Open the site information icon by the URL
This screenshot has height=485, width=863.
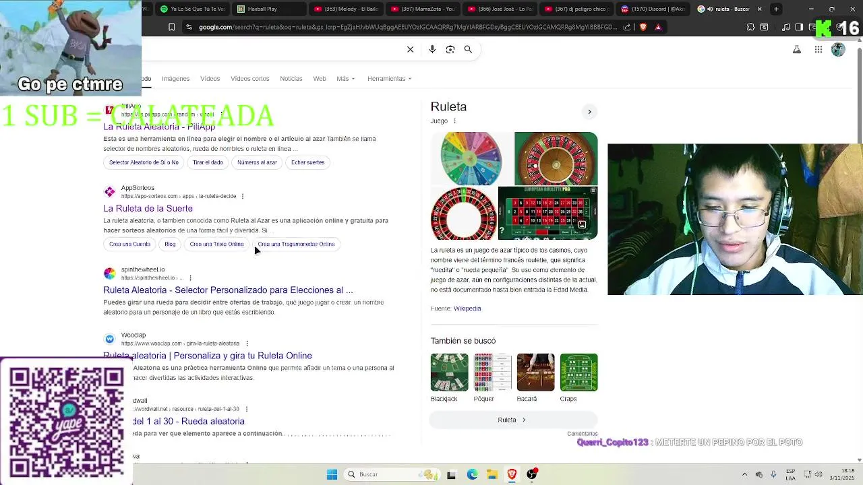(189, 27)
